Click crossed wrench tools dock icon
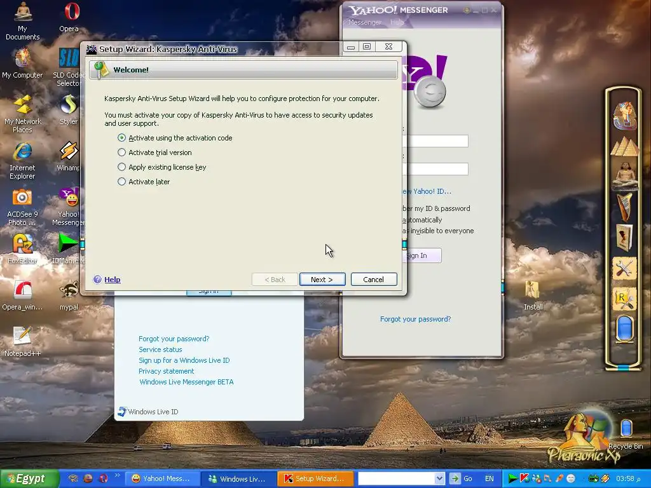Screen dimensions: 651x488 tap(624, 269)
